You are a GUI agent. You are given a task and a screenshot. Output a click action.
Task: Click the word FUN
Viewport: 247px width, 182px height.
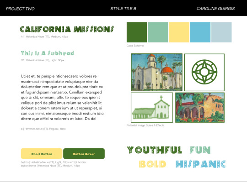(x=200, y=150)
